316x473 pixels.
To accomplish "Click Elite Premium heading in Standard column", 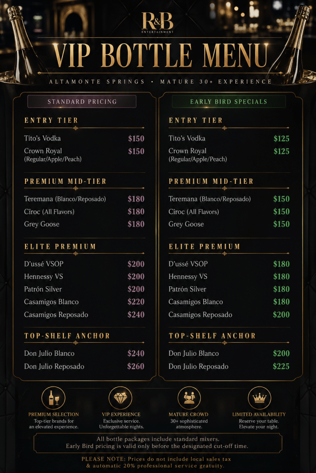I will (60, 247).
